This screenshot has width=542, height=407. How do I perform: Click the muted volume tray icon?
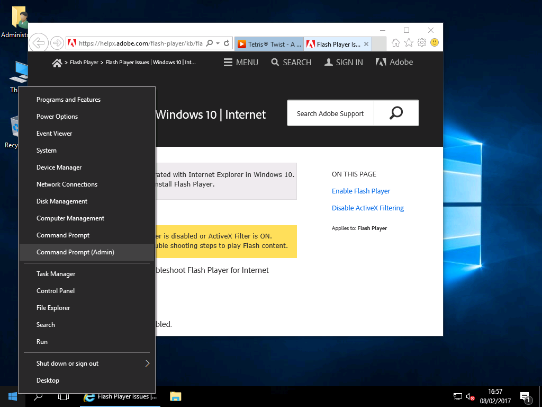click(470, 396)
